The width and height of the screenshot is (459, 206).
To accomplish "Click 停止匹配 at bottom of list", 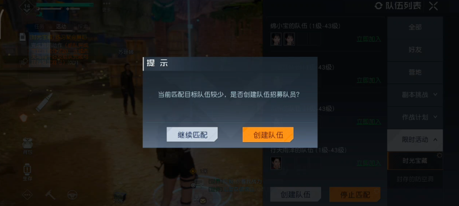I will point(355,195).
